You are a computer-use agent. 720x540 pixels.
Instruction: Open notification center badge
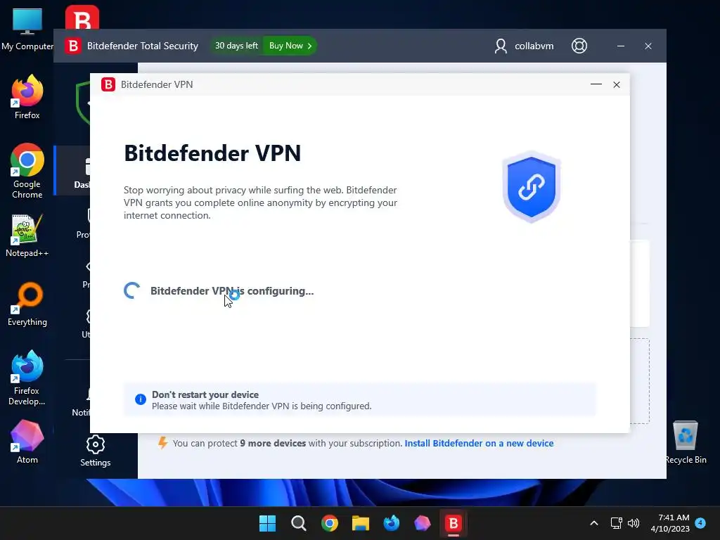coord(700,523)
